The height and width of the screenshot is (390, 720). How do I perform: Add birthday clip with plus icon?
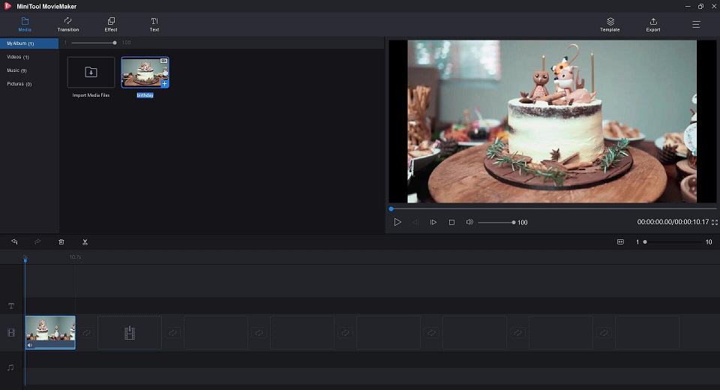click(164, 83)
